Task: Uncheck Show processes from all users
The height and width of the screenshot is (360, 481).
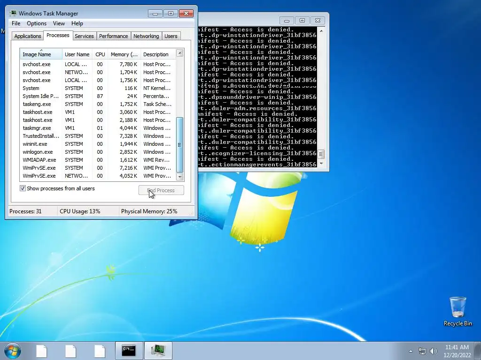Action: 23,188
